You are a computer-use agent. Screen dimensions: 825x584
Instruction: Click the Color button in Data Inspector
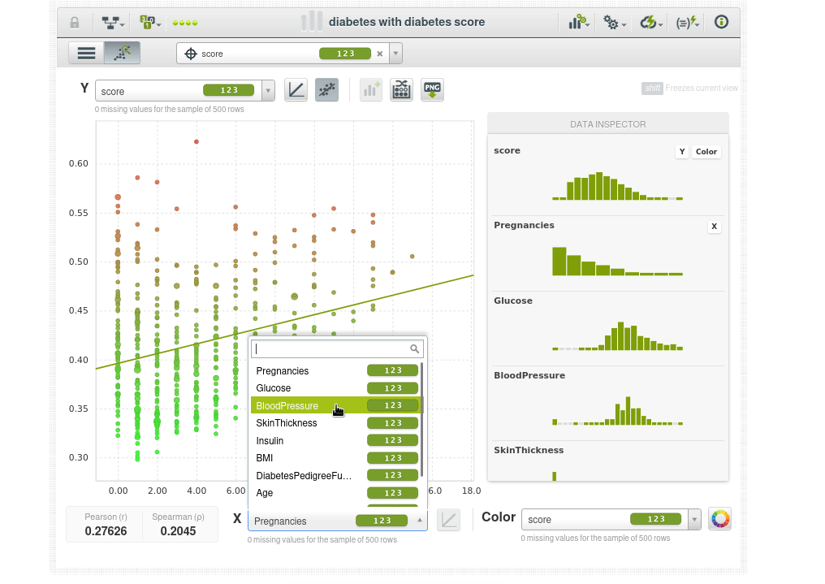(706, 152)
